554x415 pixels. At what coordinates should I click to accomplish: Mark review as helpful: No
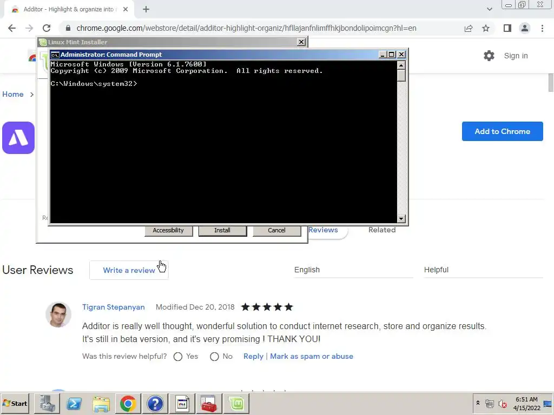[x=214, y=357]
